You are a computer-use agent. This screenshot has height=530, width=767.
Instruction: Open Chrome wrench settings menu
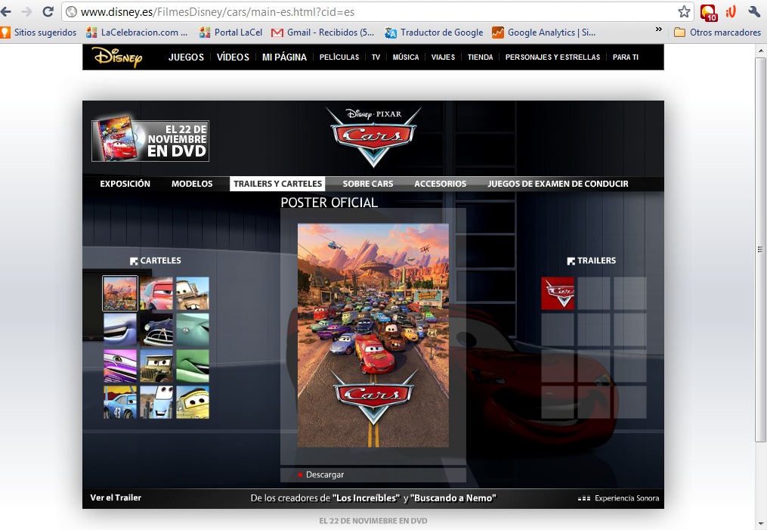(754, 12)
